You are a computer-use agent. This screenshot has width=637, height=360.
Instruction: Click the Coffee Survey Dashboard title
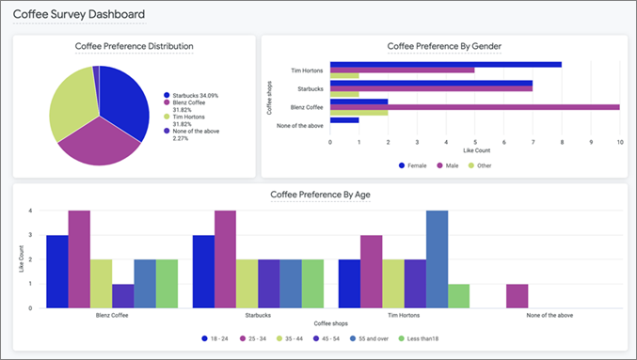pyautogui.click(x=79, y=14)
